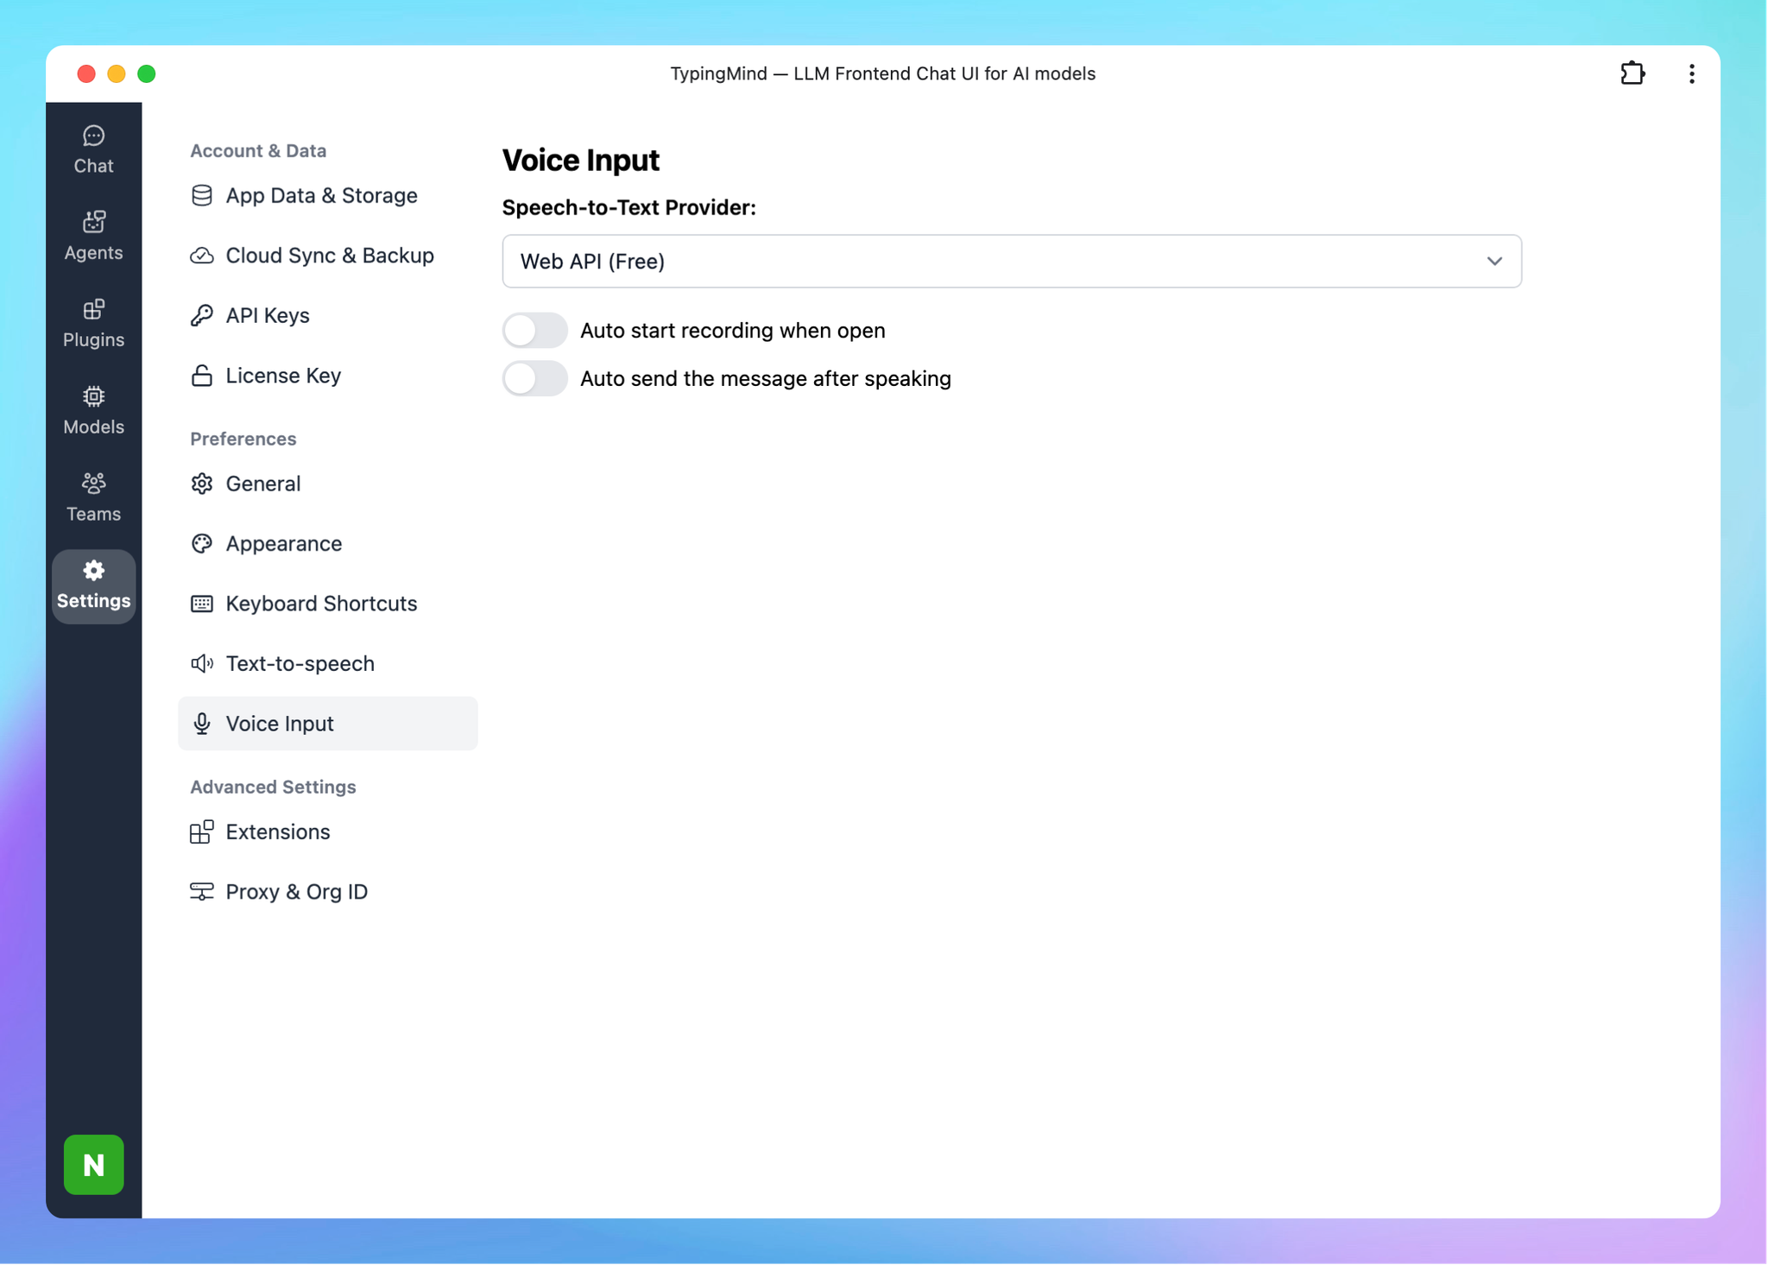This screenshot has width=1768, height=1265.
Task: Open Extensions under Advanced Settings
Action: pyautogui.click(x=327, y=832)
